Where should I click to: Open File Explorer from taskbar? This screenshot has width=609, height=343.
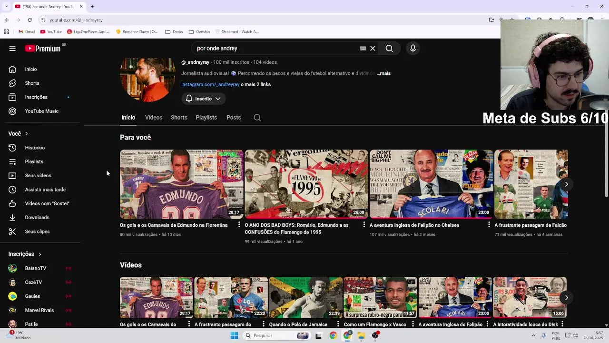click(361, 335)
